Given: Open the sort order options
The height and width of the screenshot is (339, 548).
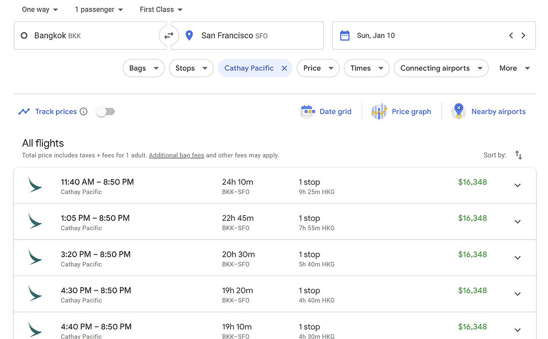Looking at the screenshot, I should 519,155.
